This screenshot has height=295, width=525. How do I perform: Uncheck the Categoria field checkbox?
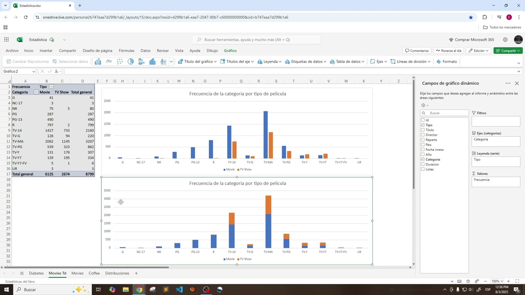[423, 159]
